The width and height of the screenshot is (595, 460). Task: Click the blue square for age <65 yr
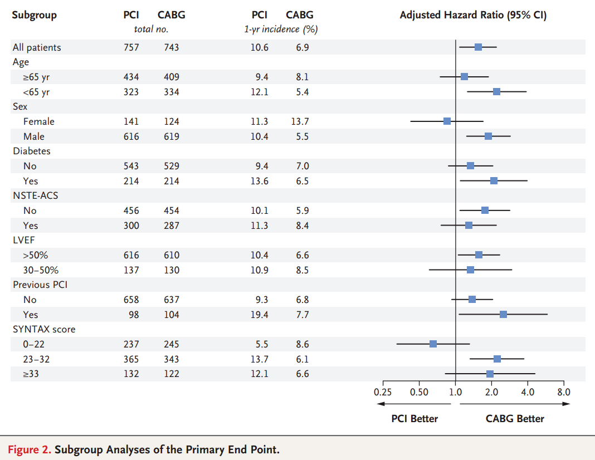click(x=496, y=91)
